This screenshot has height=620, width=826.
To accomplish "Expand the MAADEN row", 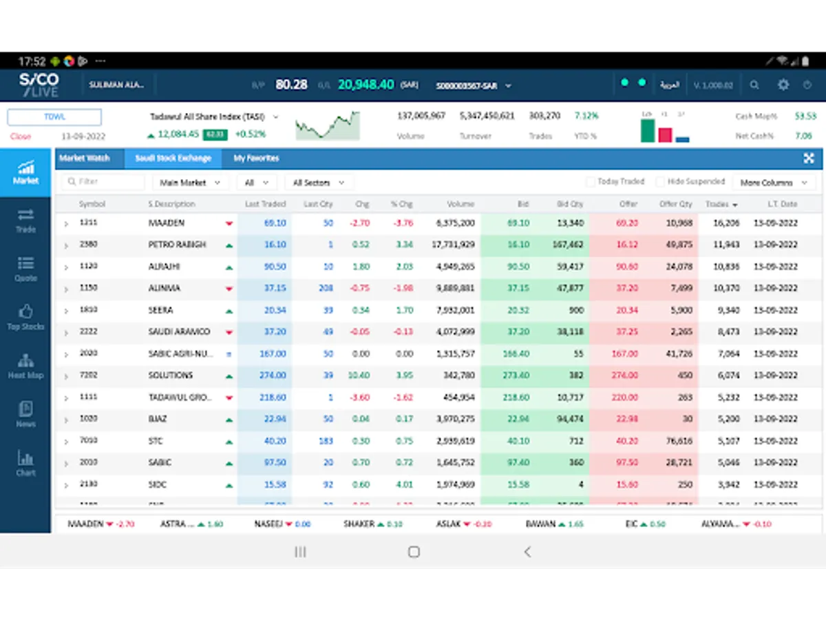I will tap(66, 224).
